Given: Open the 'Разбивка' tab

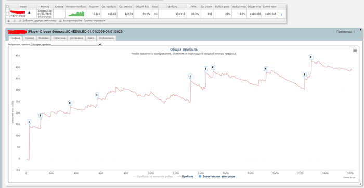Looking at the screenshot, I should coord(44,38).
